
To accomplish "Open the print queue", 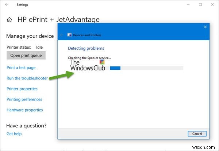I will pos(26,55).
